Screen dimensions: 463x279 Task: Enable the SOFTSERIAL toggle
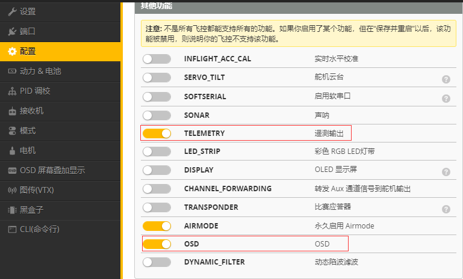click(157, 96)
